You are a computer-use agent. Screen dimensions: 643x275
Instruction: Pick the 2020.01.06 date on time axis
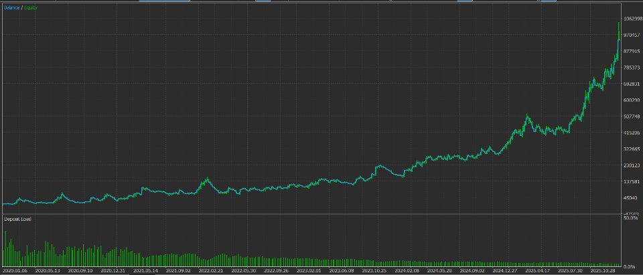[15, 271]
